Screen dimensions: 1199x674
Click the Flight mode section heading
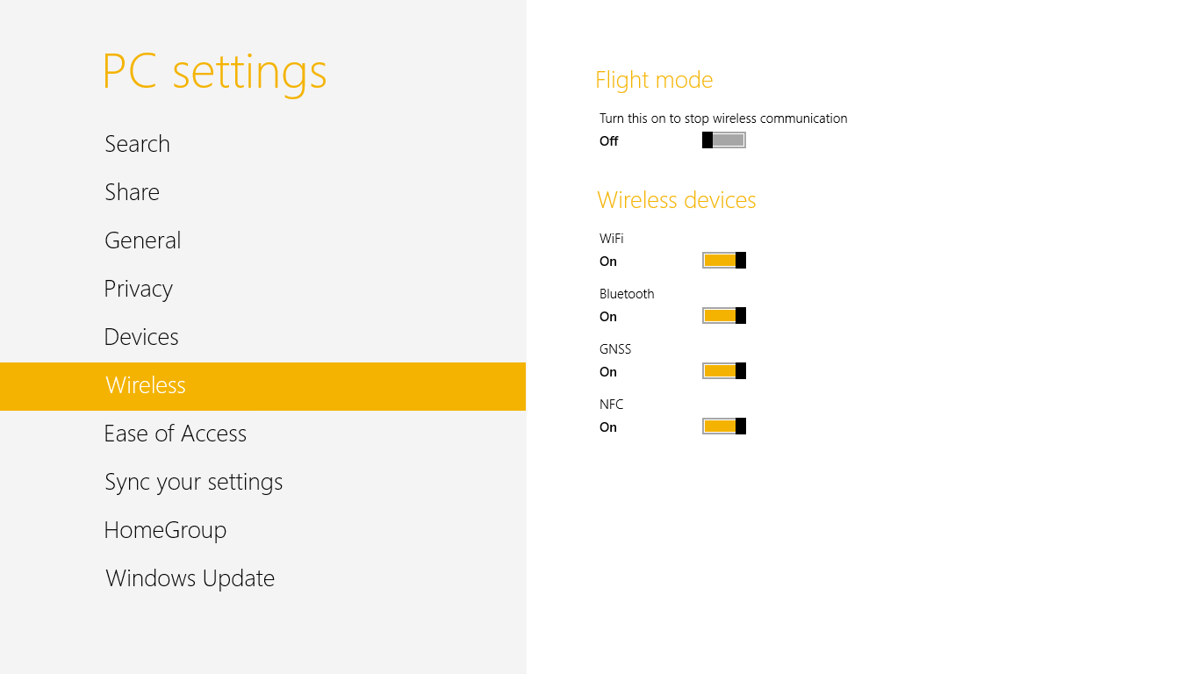coord(654,80)
